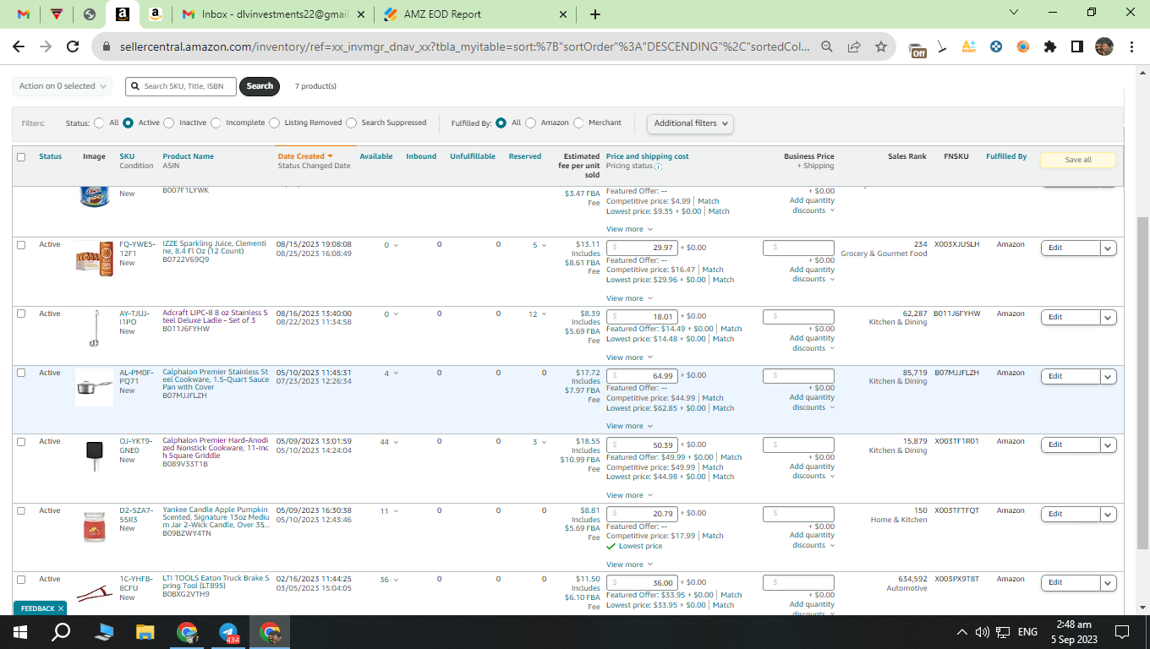Screen dimensions: 1150x649
Task: Open File Explorer from the taskbar
Action: (145, 632)
